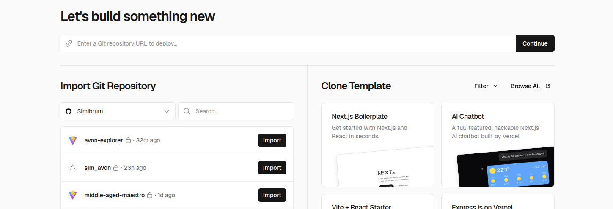Viewport: 613px width, 209px height.
Task: Click the avon-explorer project logo icon
Action: 73,140
